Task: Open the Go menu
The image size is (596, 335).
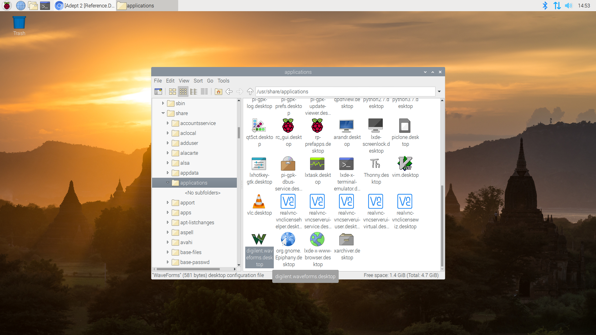Action: point(210,81)
